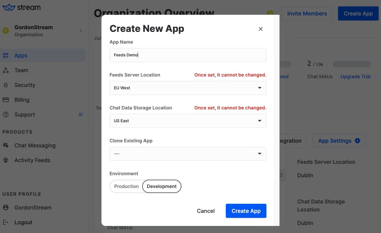
Task: Click the Stream boat logo icon
Action: (9, 7)
